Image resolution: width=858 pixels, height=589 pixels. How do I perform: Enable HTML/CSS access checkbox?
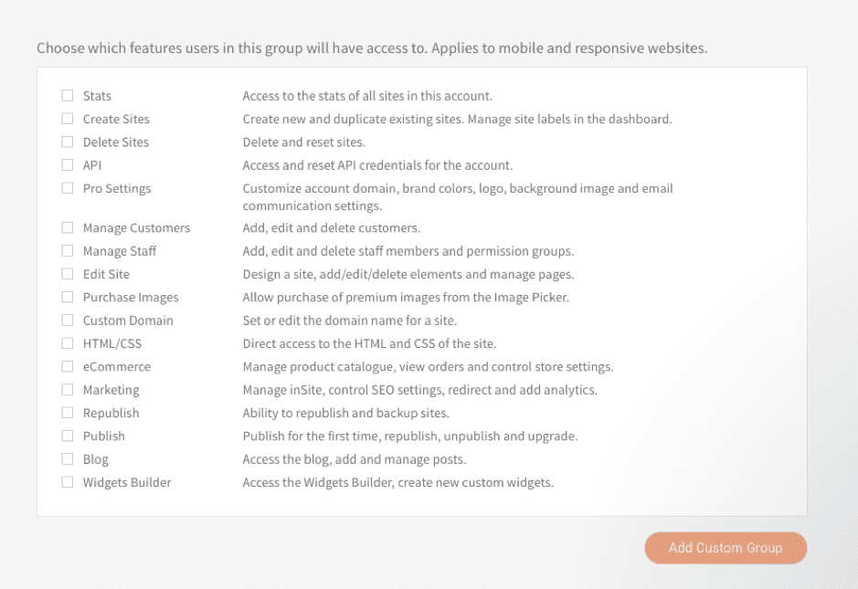[x=68, y=343]
